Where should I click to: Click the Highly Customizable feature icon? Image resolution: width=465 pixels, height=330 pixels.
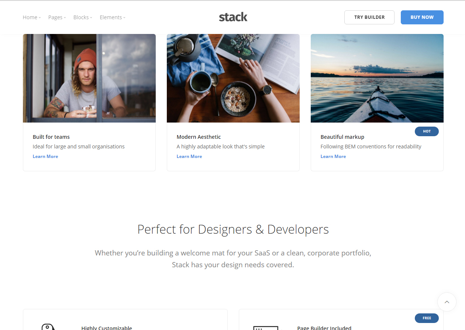pyautogui.click(x=48, y=327)
